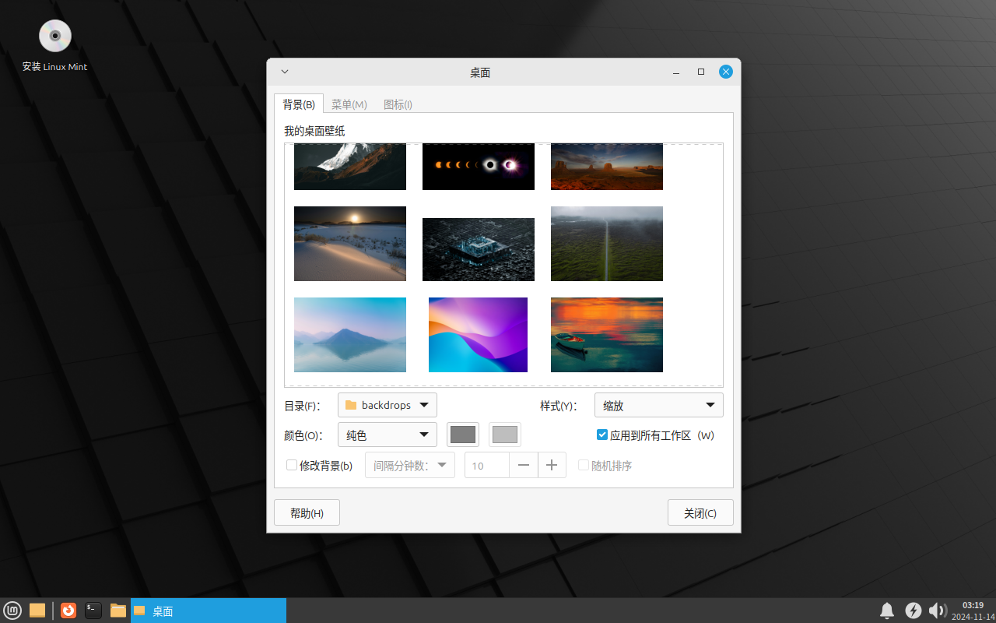
Task: Open the dark gray first color swatch
Action: pos(463,435)
